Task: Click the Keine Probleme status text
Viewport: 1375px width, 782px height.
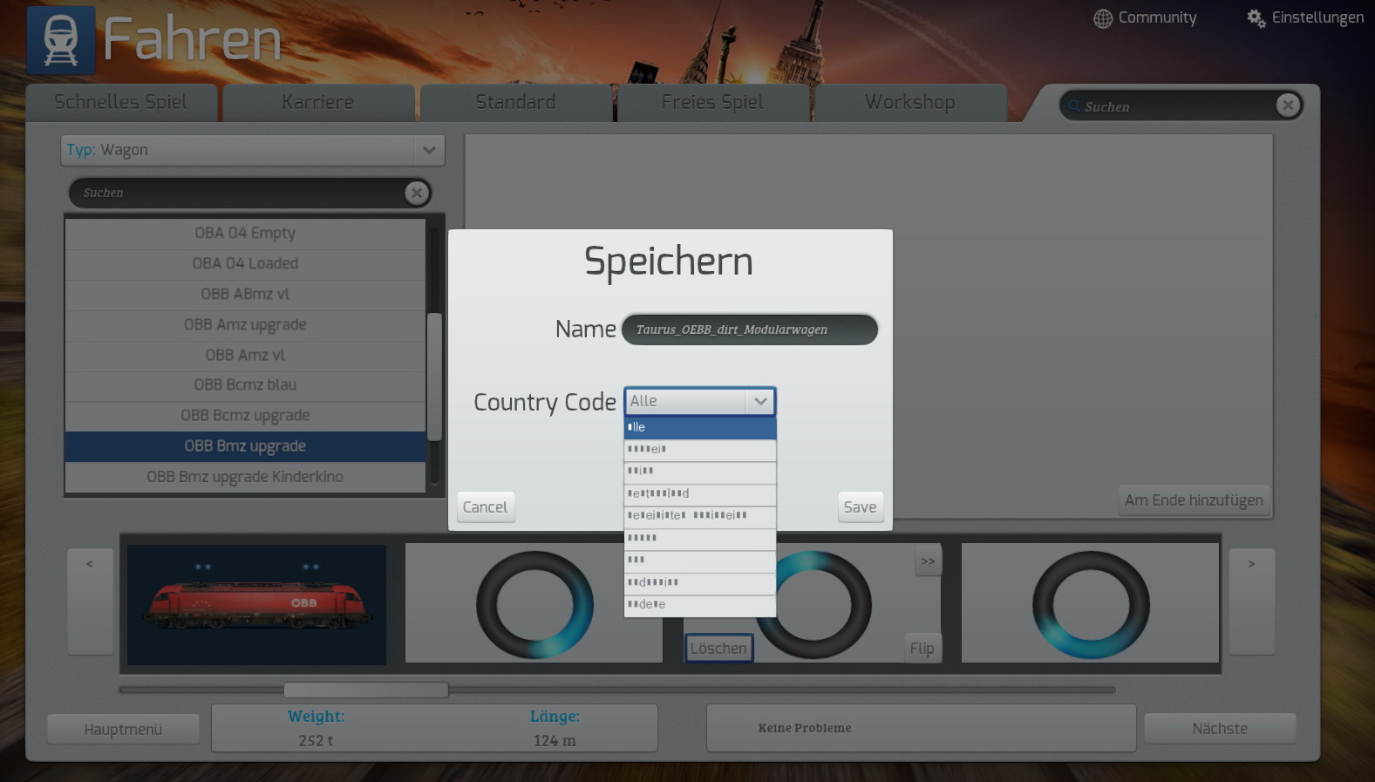Action: (x=805, y=728)
